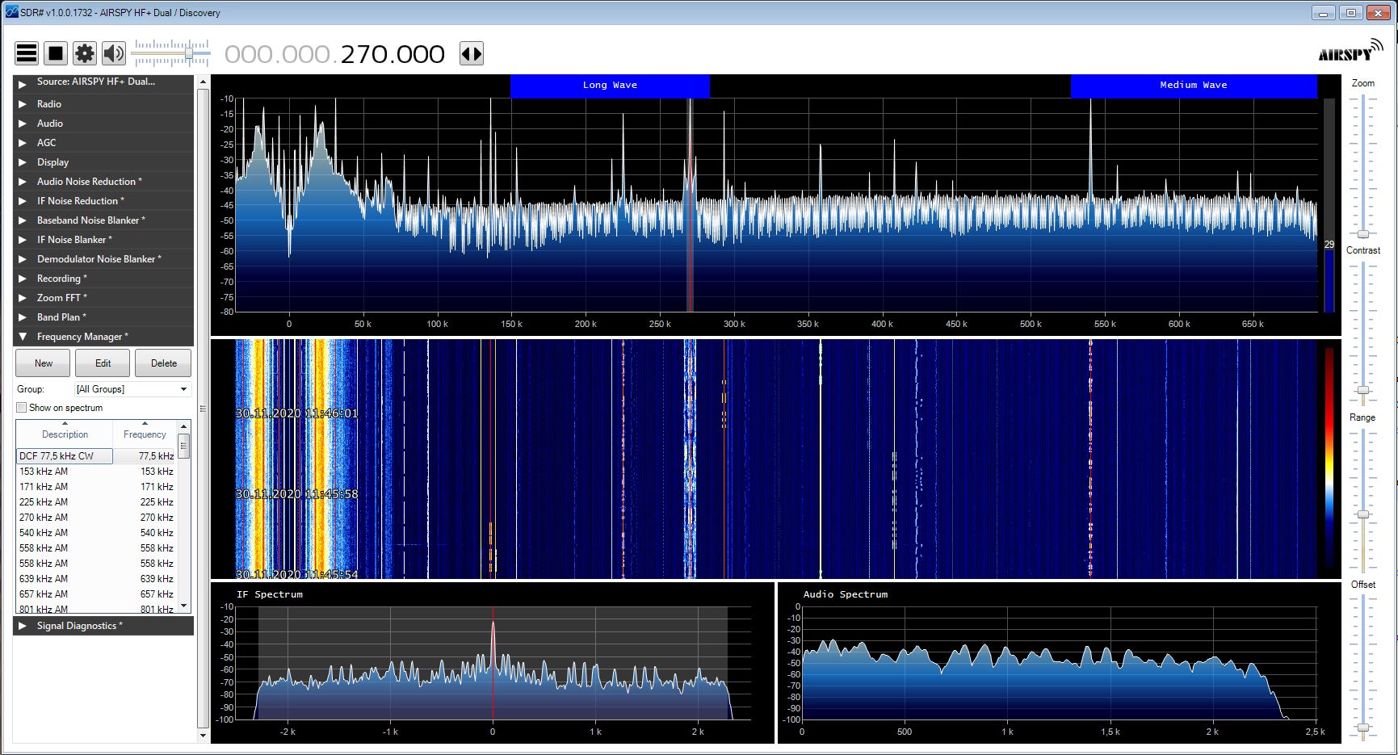This screenshot has height=755, width=1398.
Task: Select the DCF 77,5 kHz CW entry
Action: coord(96,456)
